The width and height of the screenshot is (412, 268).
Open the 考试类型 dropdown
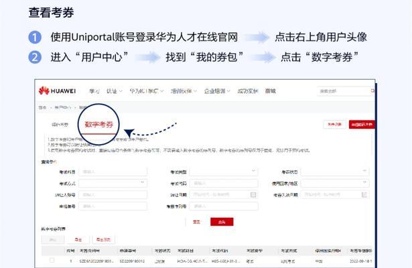pos(224,172)
